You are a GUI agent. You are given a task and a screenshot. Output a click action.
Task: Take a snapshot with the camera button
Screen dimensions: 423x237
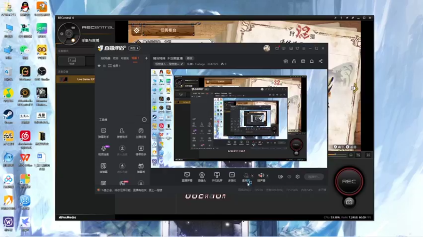pyautogui.click(x=349, y=202)
